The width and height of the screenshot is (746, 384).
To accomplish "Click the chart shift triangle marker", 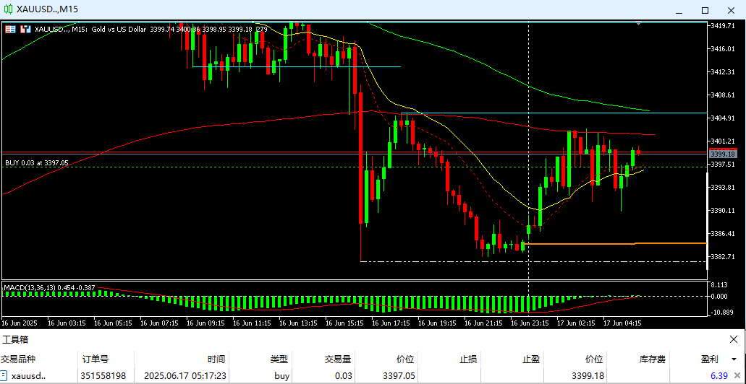I will pyautogui.click(x=638, y=24).
